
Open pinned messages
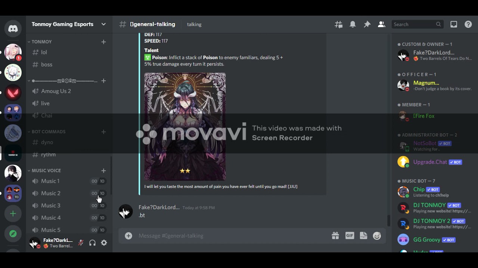pyautogui.click(x=367, y=24)
